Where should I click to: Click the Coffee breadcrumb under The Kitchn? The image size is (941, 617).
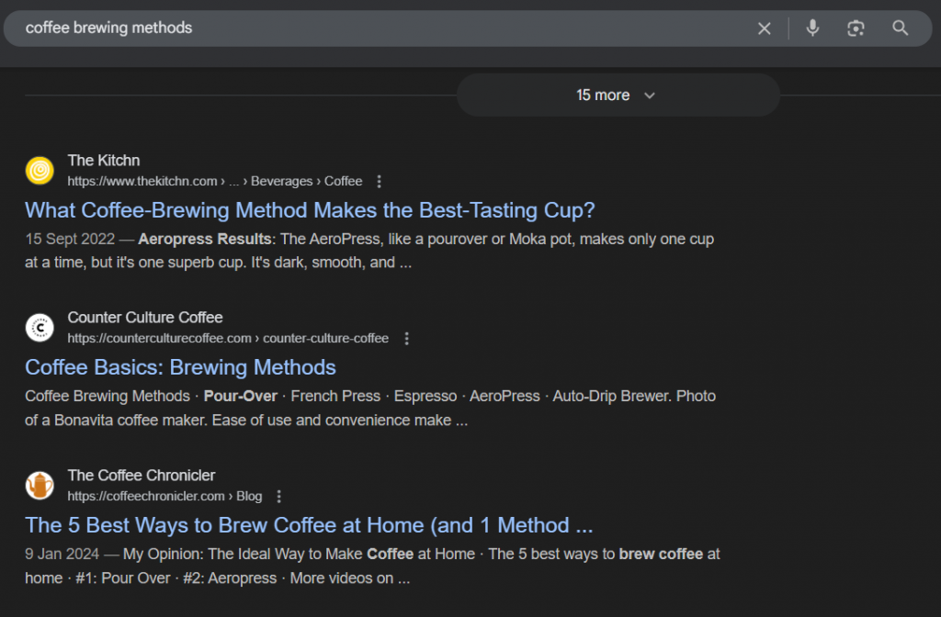pyautogui.click(x=343, y=181)
